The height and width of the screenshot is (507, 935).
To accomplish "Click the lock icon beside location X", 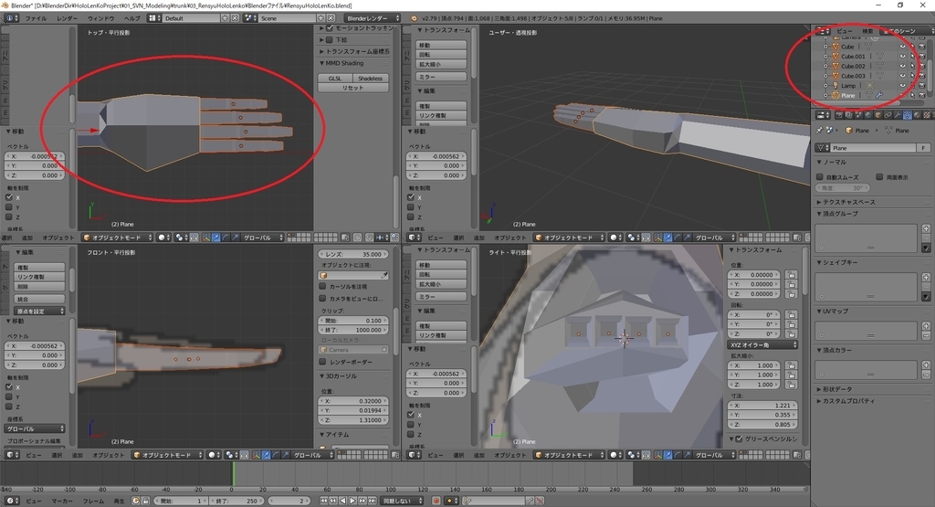I will 791,275.
